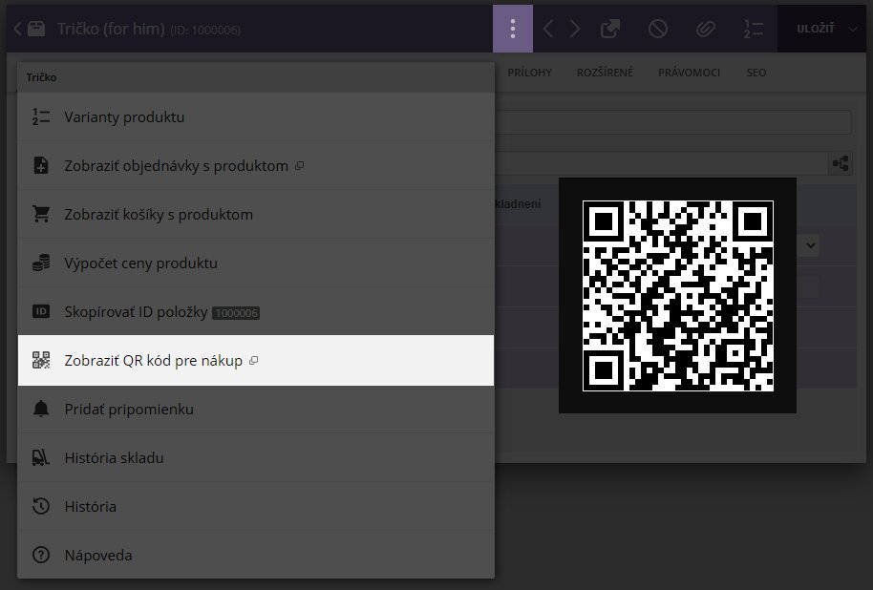Select Výpočet ceny produktu entry
873x590 pixels.
pyautogui.click(x=256, y=263)
